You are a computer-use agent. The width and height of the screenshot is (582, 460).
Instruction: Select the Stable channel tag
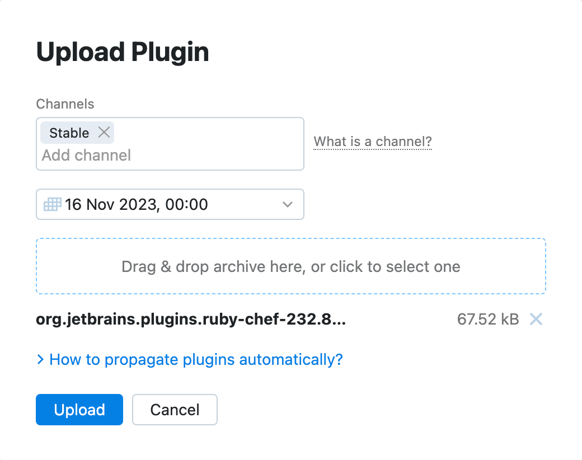tap(70, 133)
